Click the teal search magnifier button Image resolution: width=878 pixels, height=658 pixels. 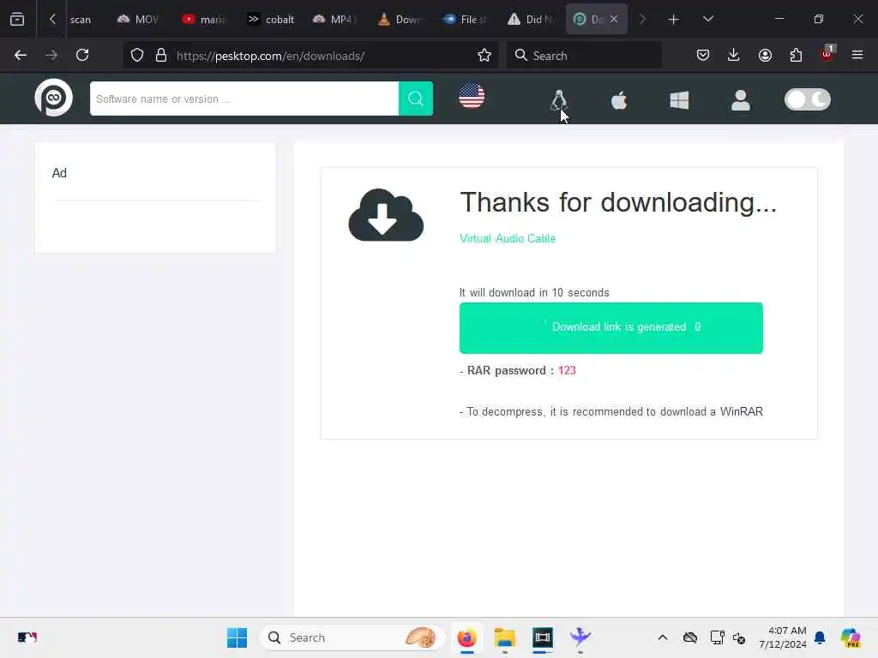point(416,99)
